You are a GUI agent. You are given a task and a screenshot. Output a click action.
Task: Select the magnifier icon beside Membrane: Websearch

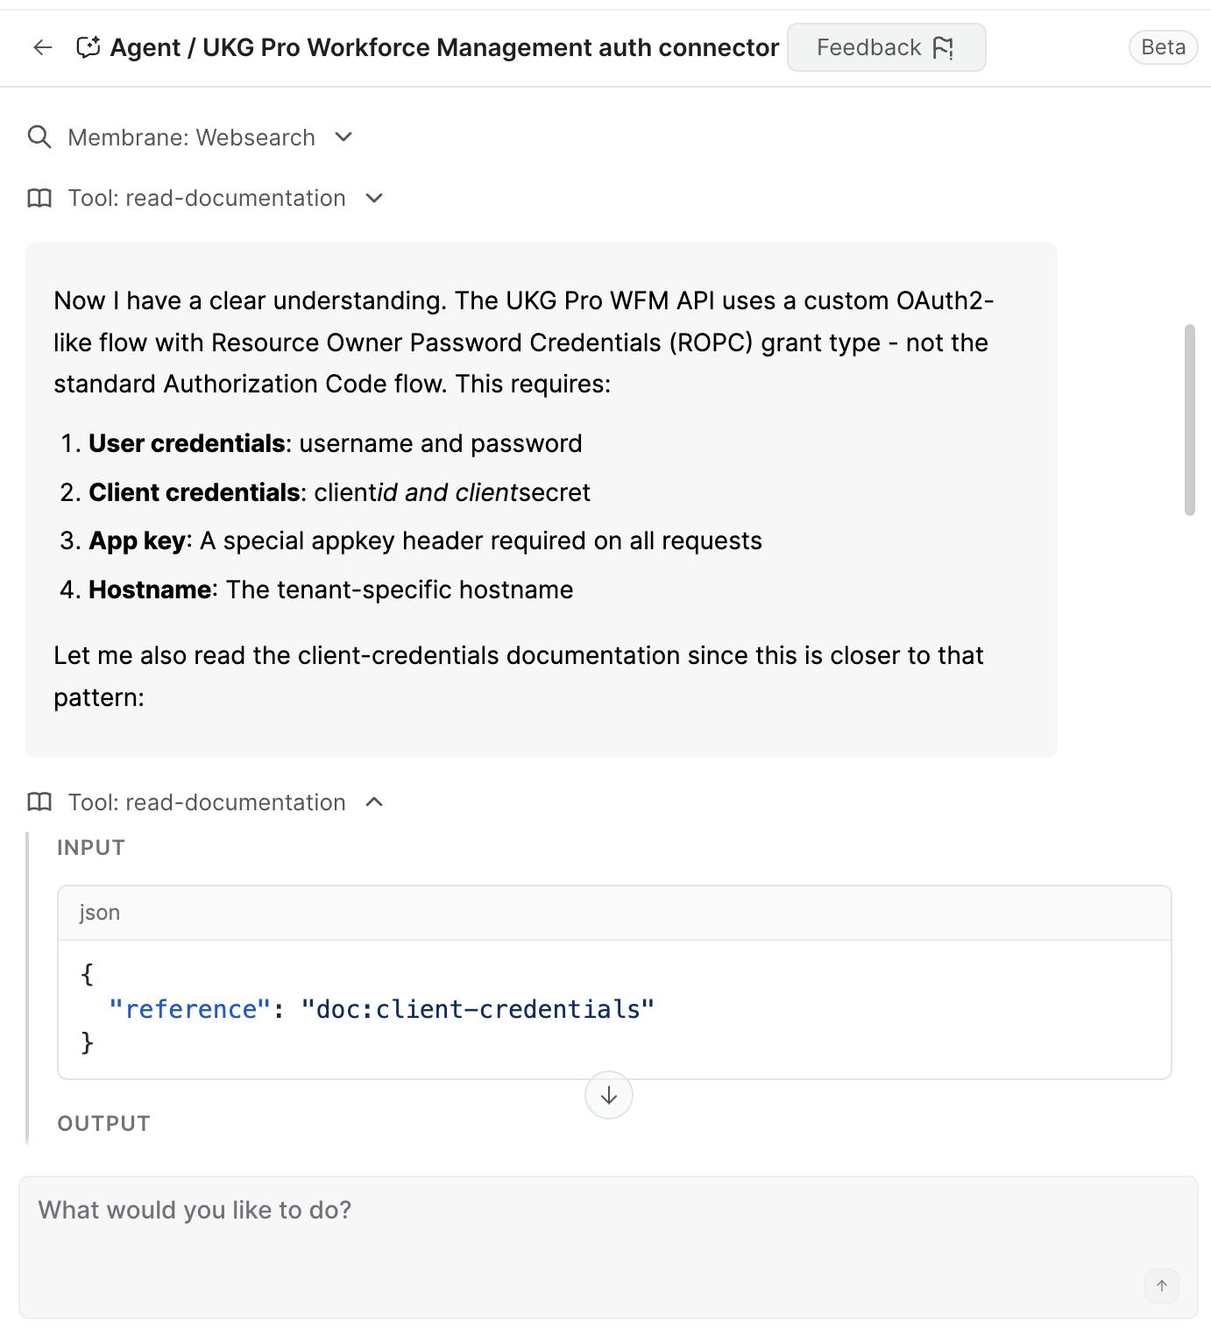39,137
